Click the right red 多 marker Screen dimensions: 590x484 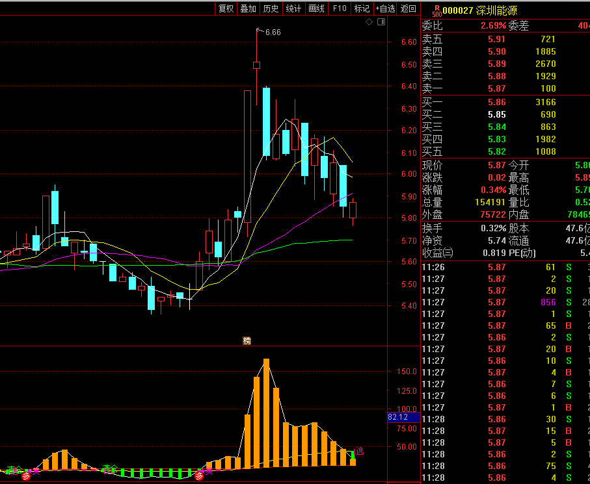[199, 476]
